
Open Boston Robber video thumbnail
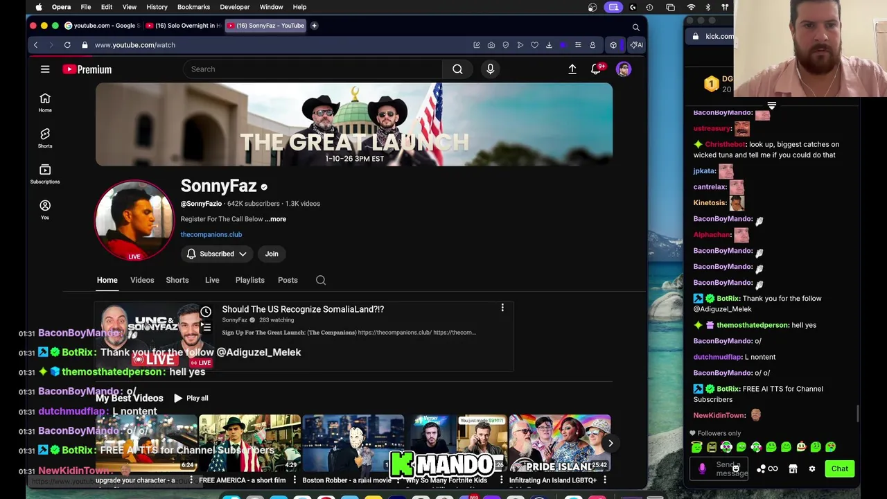353,443
